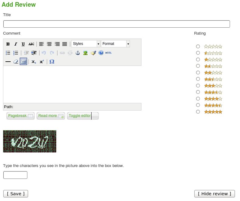The image size is (240, 201).
Task: Insert an anchor in the comment
Action: point(78,53)
